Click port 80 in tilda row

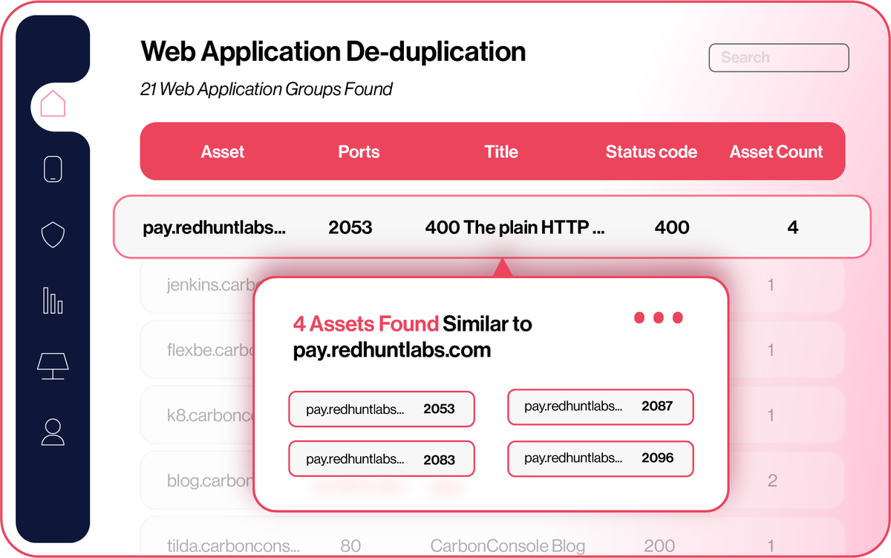tap(350, 546)
